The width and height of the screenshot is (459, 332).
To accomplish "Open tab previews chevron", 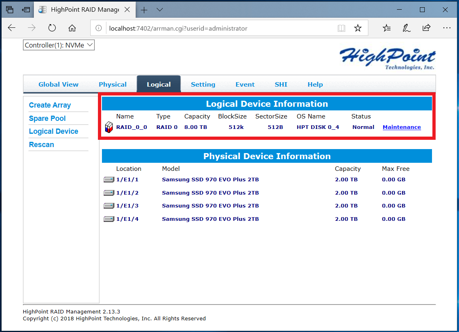I will 160,10.
